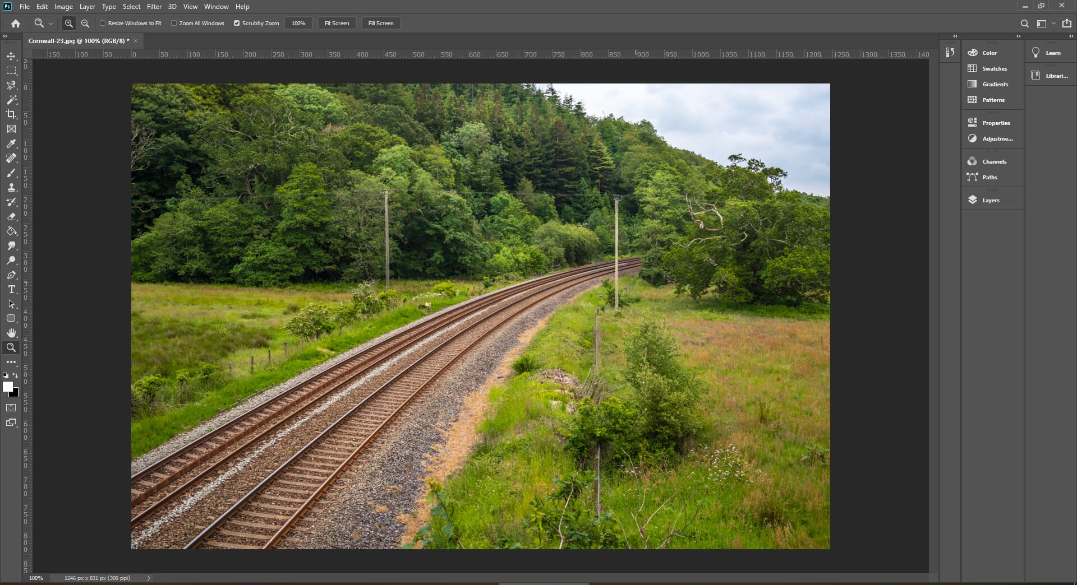Screen dimensions: 1077x585
Task: Click the 100% zoom button
Action: tap(298, 24)
